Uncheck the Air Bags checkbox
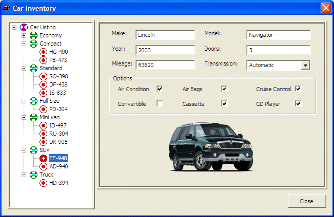Viewport: 334px width, 217px height. click(x=224, y=89)
